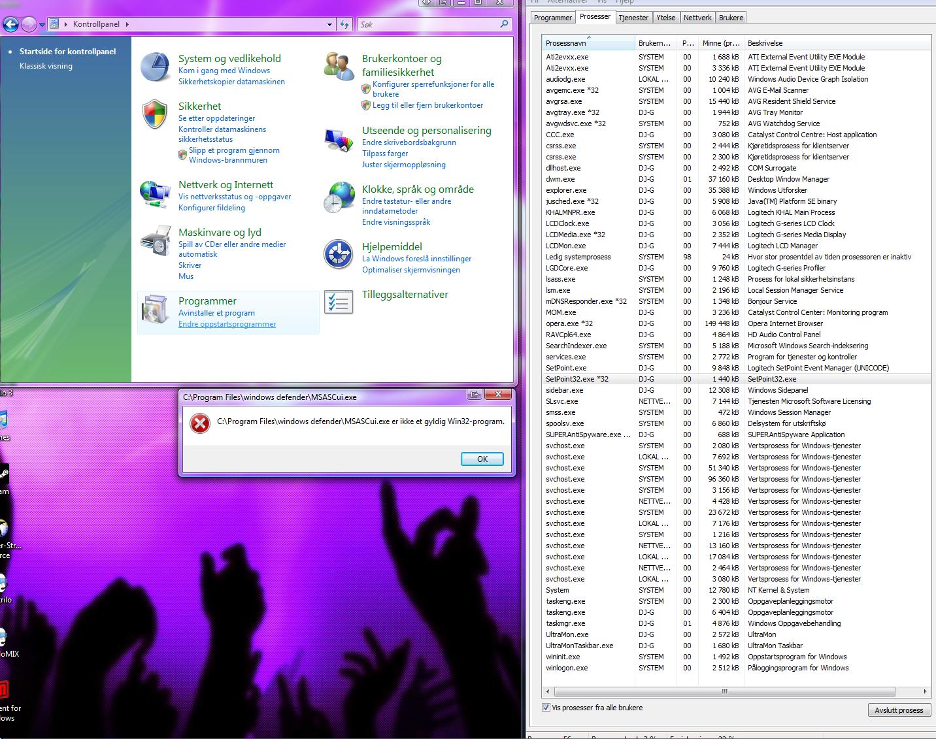Click the System og vedlikehold icon
This screenshot has height=739, width=936.
click(x=156, y=67)
